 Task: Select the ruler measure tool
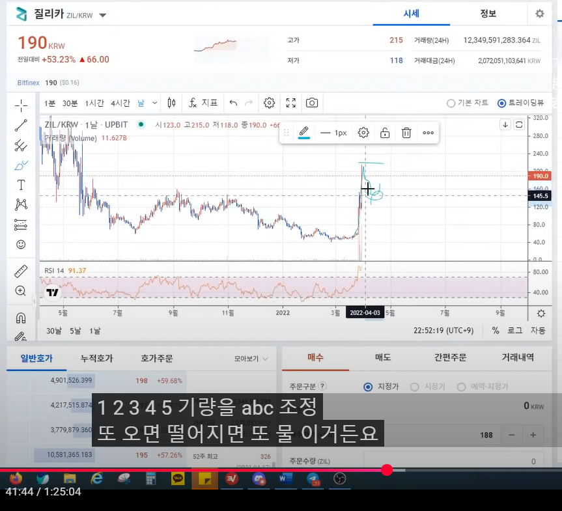21,271
